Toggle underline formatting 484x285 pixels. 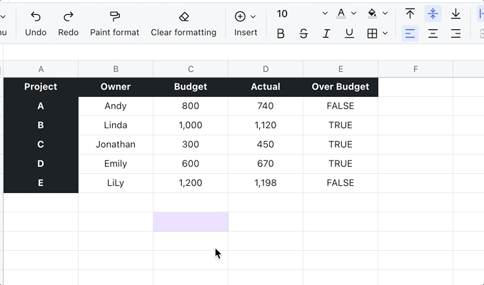pos(349,33)
